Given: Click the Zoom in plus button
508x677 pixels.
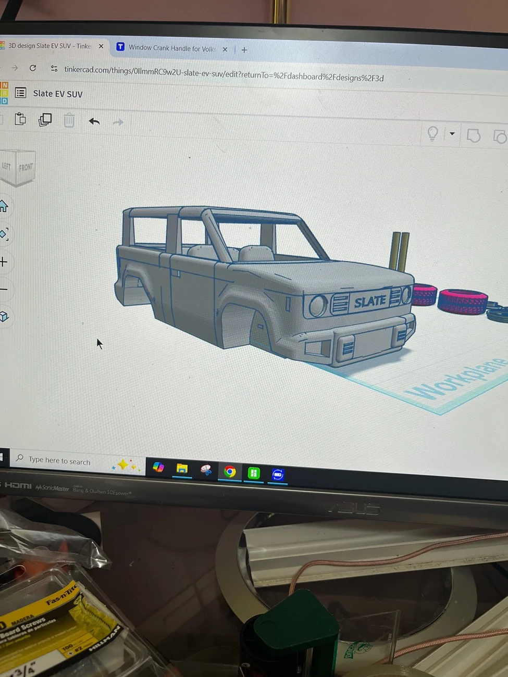Looking at the screenshot, I should click(x=3, y=261).
